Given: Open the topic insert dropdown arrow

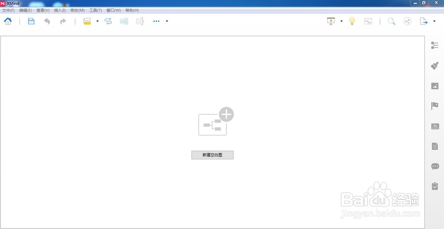Looking at the screenshot, I should click(97, 21).
